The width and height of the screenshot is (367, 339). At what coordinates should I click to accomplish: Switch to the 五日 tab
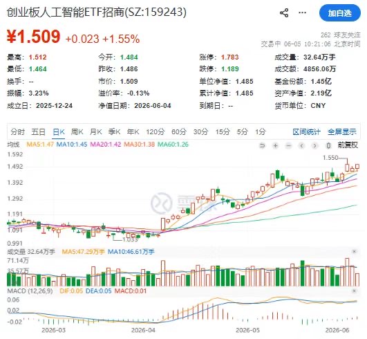(x=38, y=132)
